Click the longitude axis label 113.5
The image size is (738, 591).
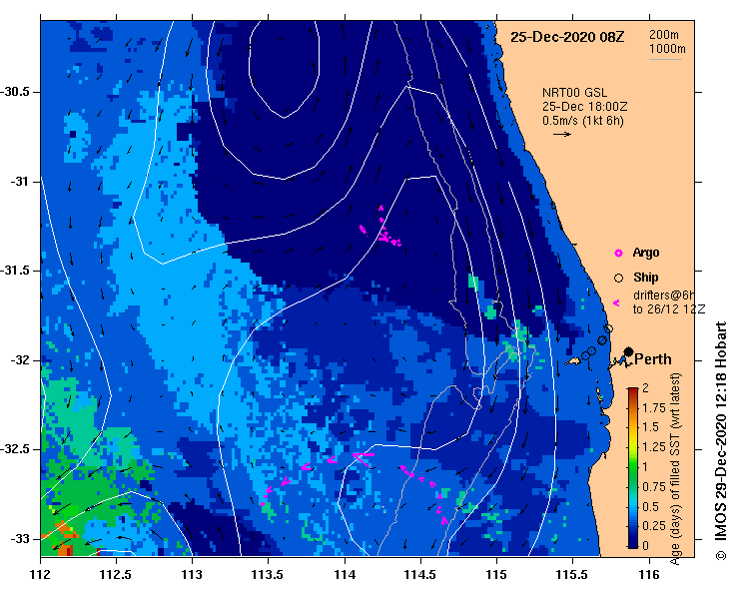[x=268, y=575]
